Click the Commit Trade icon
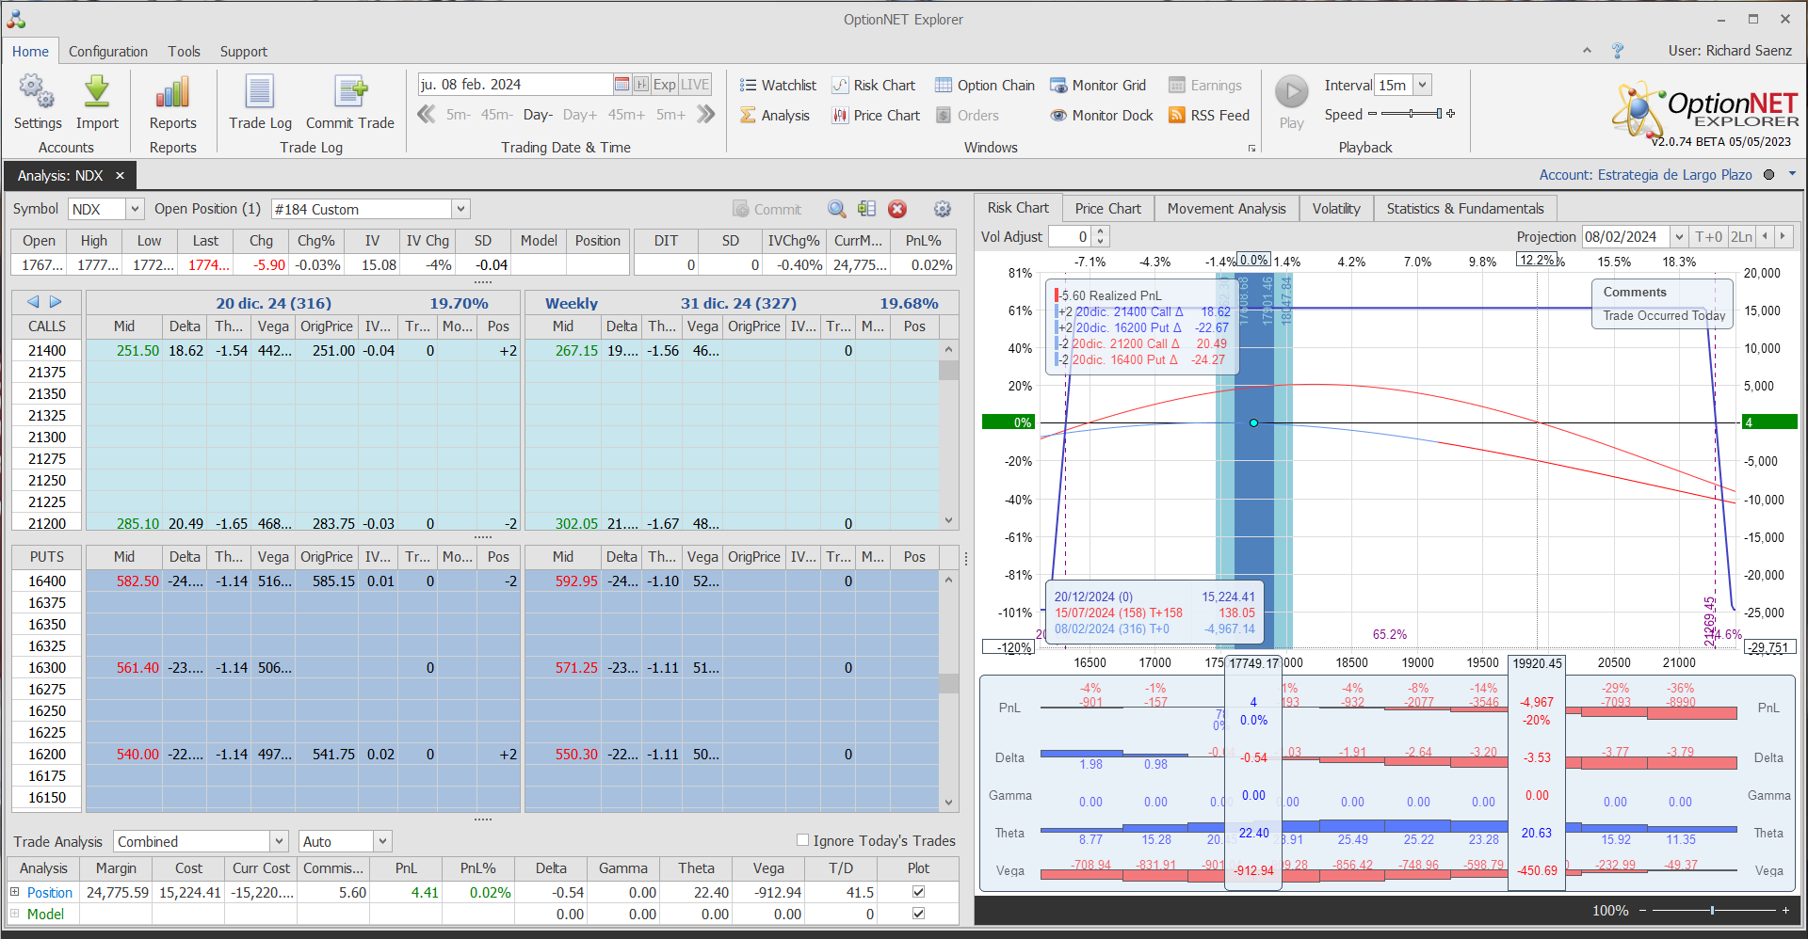 [350, 92]
